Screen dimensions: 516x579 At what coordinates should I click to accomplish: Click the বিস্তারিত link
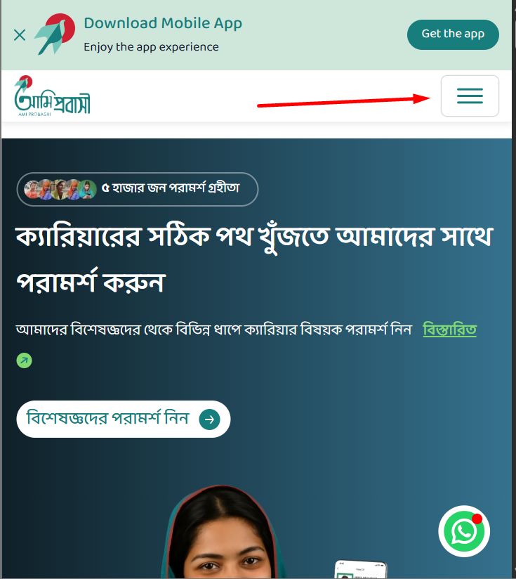449,329
